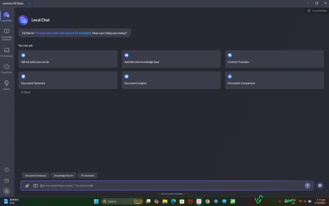329x206 pixels.
Task: Toggle Local AI Mode indicator at top right
Action: pyautogui.click(x=317, y=11)
